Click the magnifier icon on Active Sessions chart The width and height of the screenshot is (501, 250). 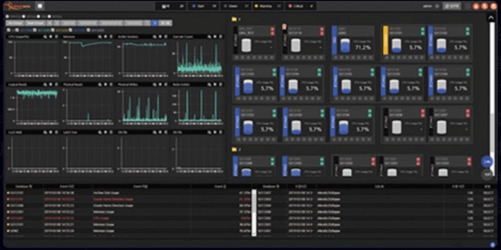click(155, 37)
